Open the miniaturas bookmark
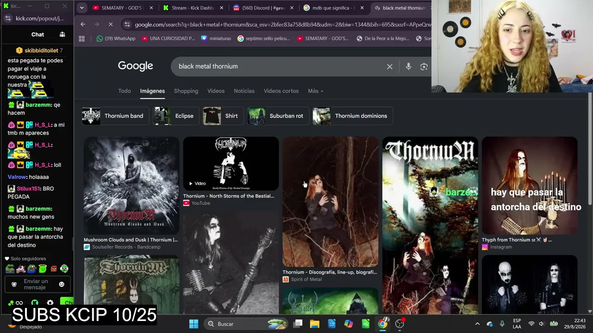The image size is (593, 333). (x=216, y=38)
